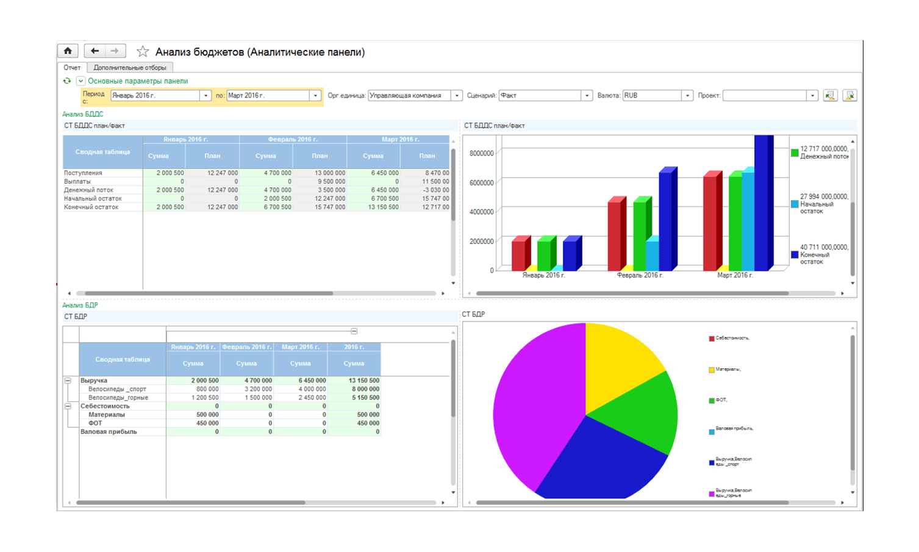This screenshot has width=919, height=552.
Task: Click the forward arrow navigation button
Action: click(x=115, y=51)
